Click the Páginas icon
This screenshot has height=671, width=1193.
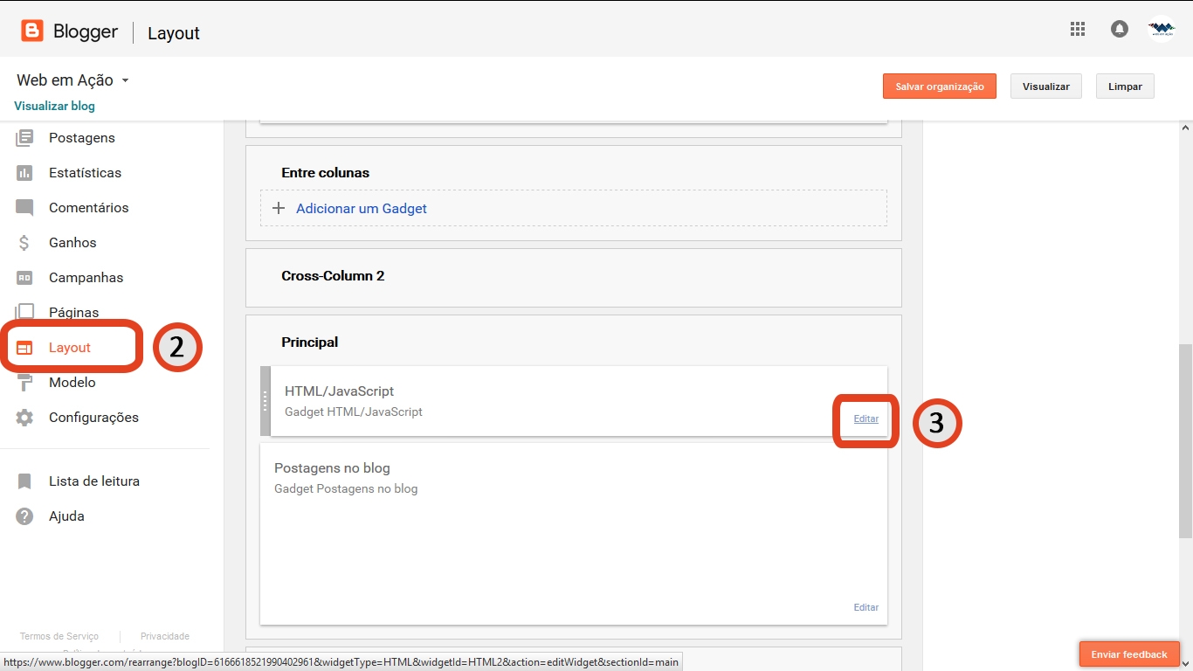24,313
